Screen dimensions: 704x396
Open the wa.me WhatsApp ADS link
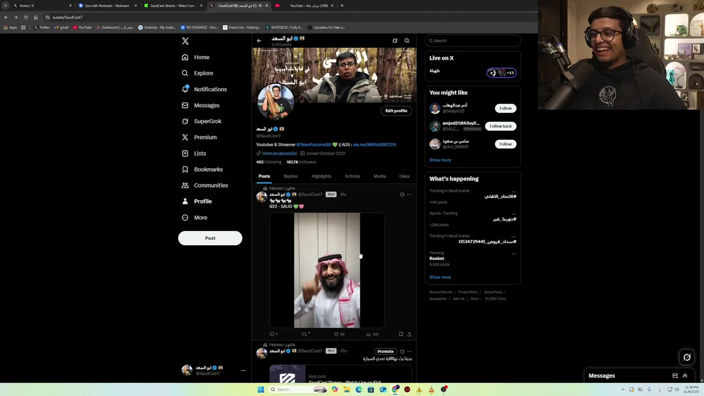pos(375,145)
